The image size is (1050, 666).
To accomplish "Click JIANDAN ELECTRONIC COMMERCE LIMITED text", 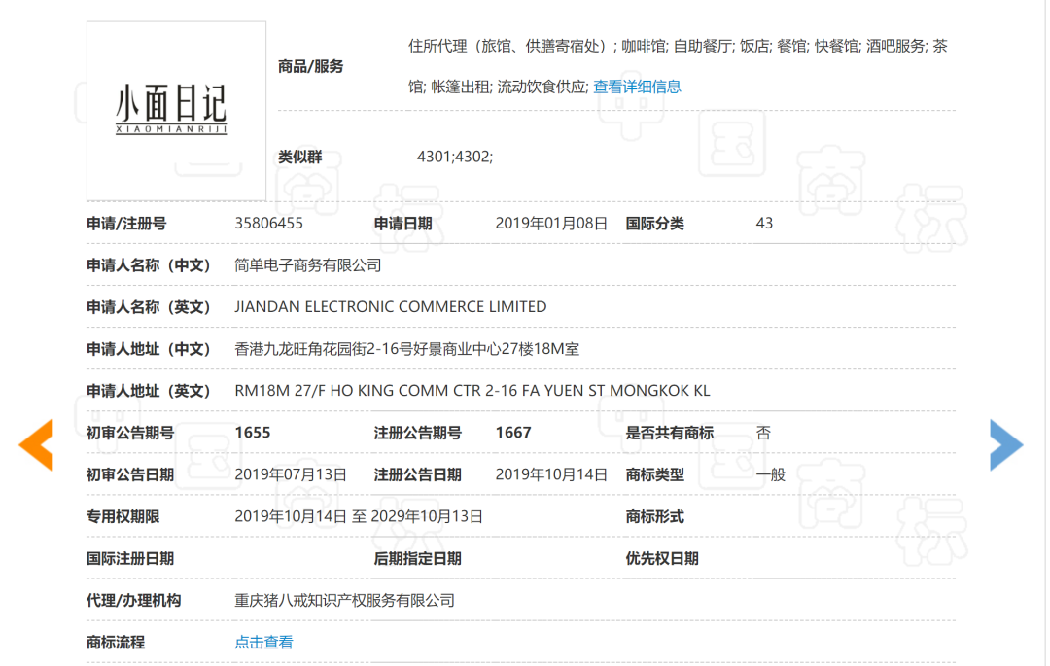I will click(391, 307).
